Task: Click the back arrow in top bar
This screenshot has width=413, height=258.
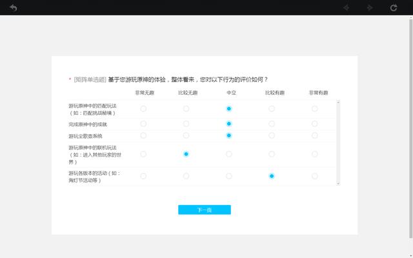Action: (x=13, y=8)
